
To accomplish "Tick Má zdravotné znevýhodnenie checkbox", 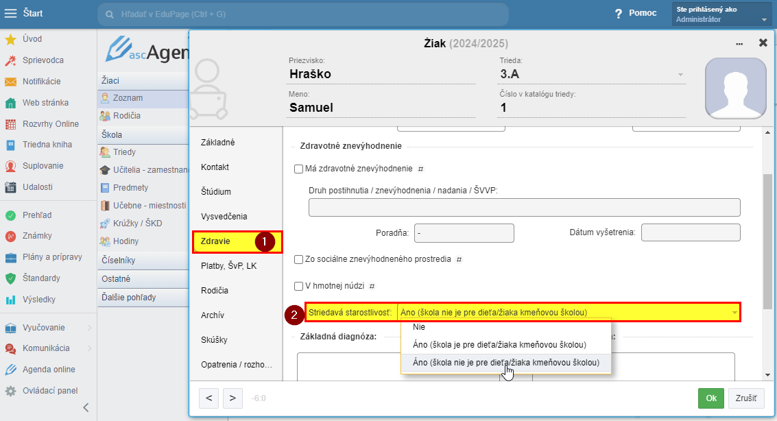I will pyautogui.click(x=299, y=169).
